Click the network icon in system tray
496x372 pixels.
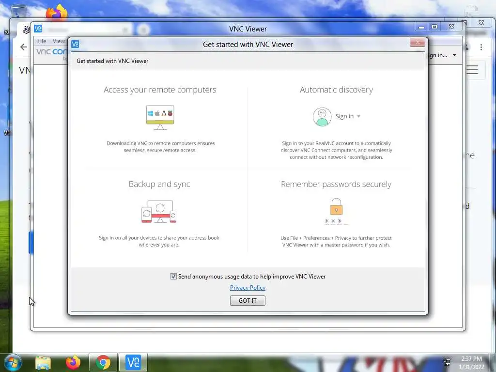click(447, 362)
